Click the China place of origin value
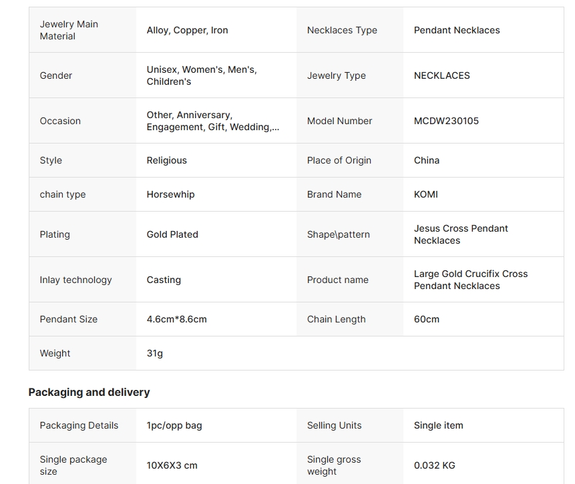 pyautogui.click(x=427, y=160)
